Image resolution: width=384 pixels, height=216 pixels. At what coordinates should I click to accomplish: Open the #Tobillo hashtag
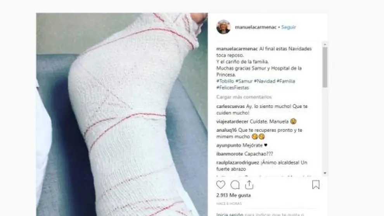(225, 81)
